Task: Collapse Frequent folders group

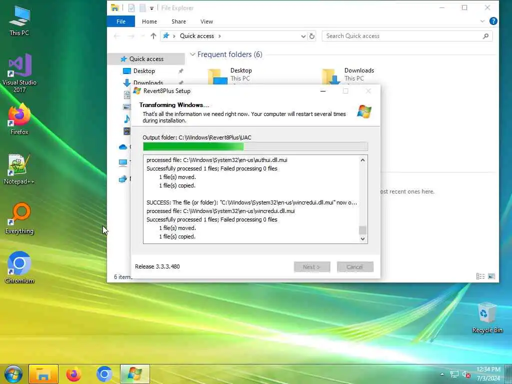Action: pos(192,54)
